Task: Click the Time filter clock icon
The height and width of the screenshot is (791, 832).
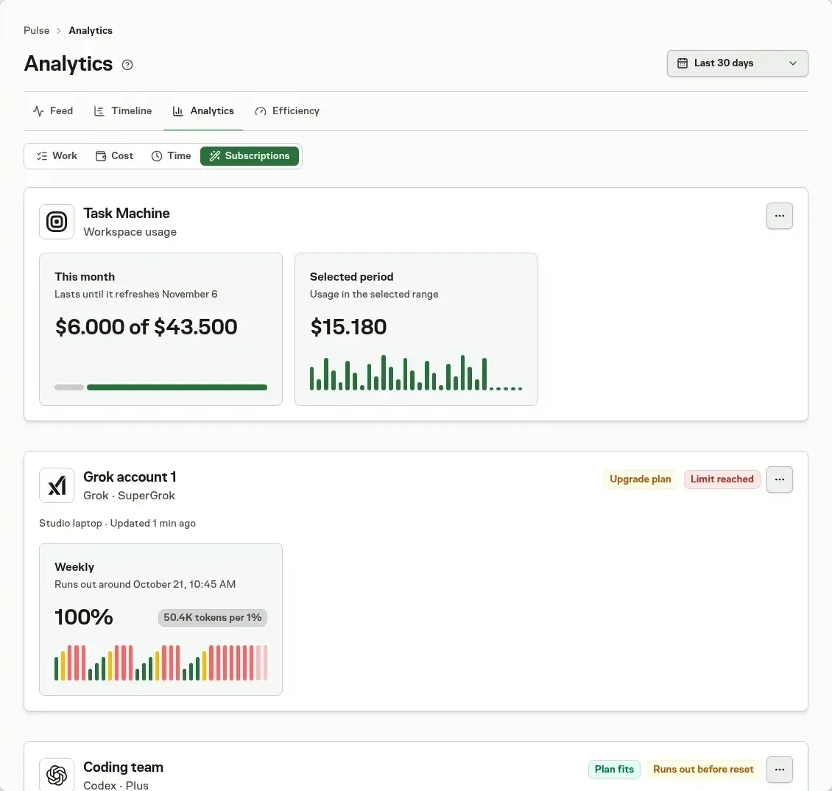Action: click(x=157, y=156)
